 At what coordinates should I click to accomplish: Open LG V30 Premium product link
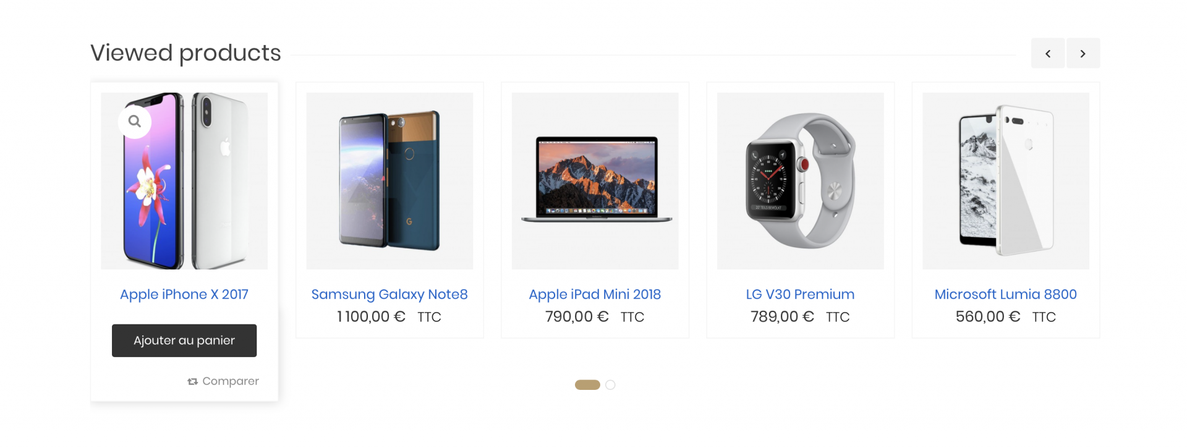[x=800, y=294]
